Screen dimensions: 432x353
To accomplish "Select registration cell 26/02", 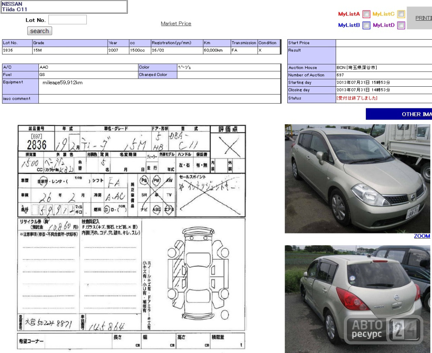I will click(x=177, y=50).
